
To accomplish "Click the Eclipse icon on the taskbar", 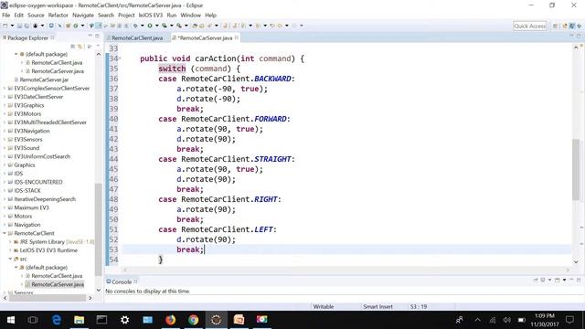I will [216, 320].
